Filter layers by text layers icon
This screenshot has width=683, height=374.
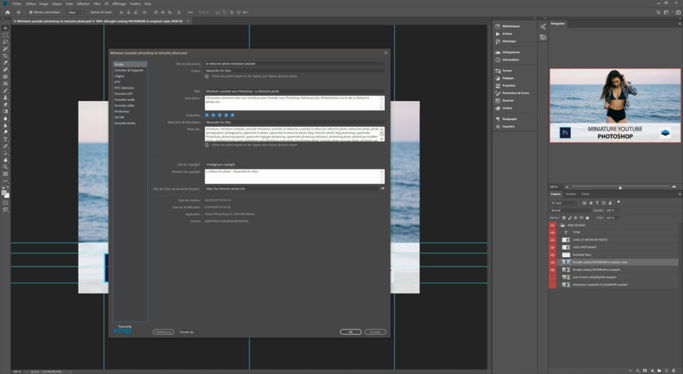coord(597,202)
